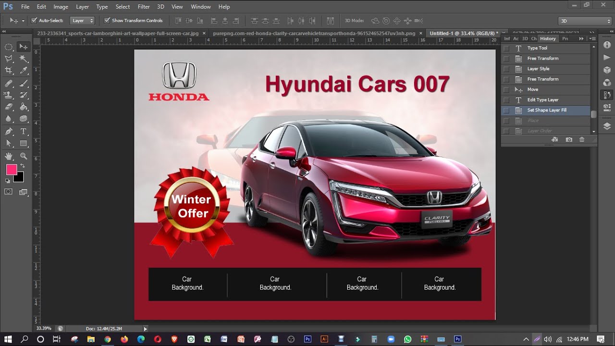Select the Magic Wand tool

(23, 58)
